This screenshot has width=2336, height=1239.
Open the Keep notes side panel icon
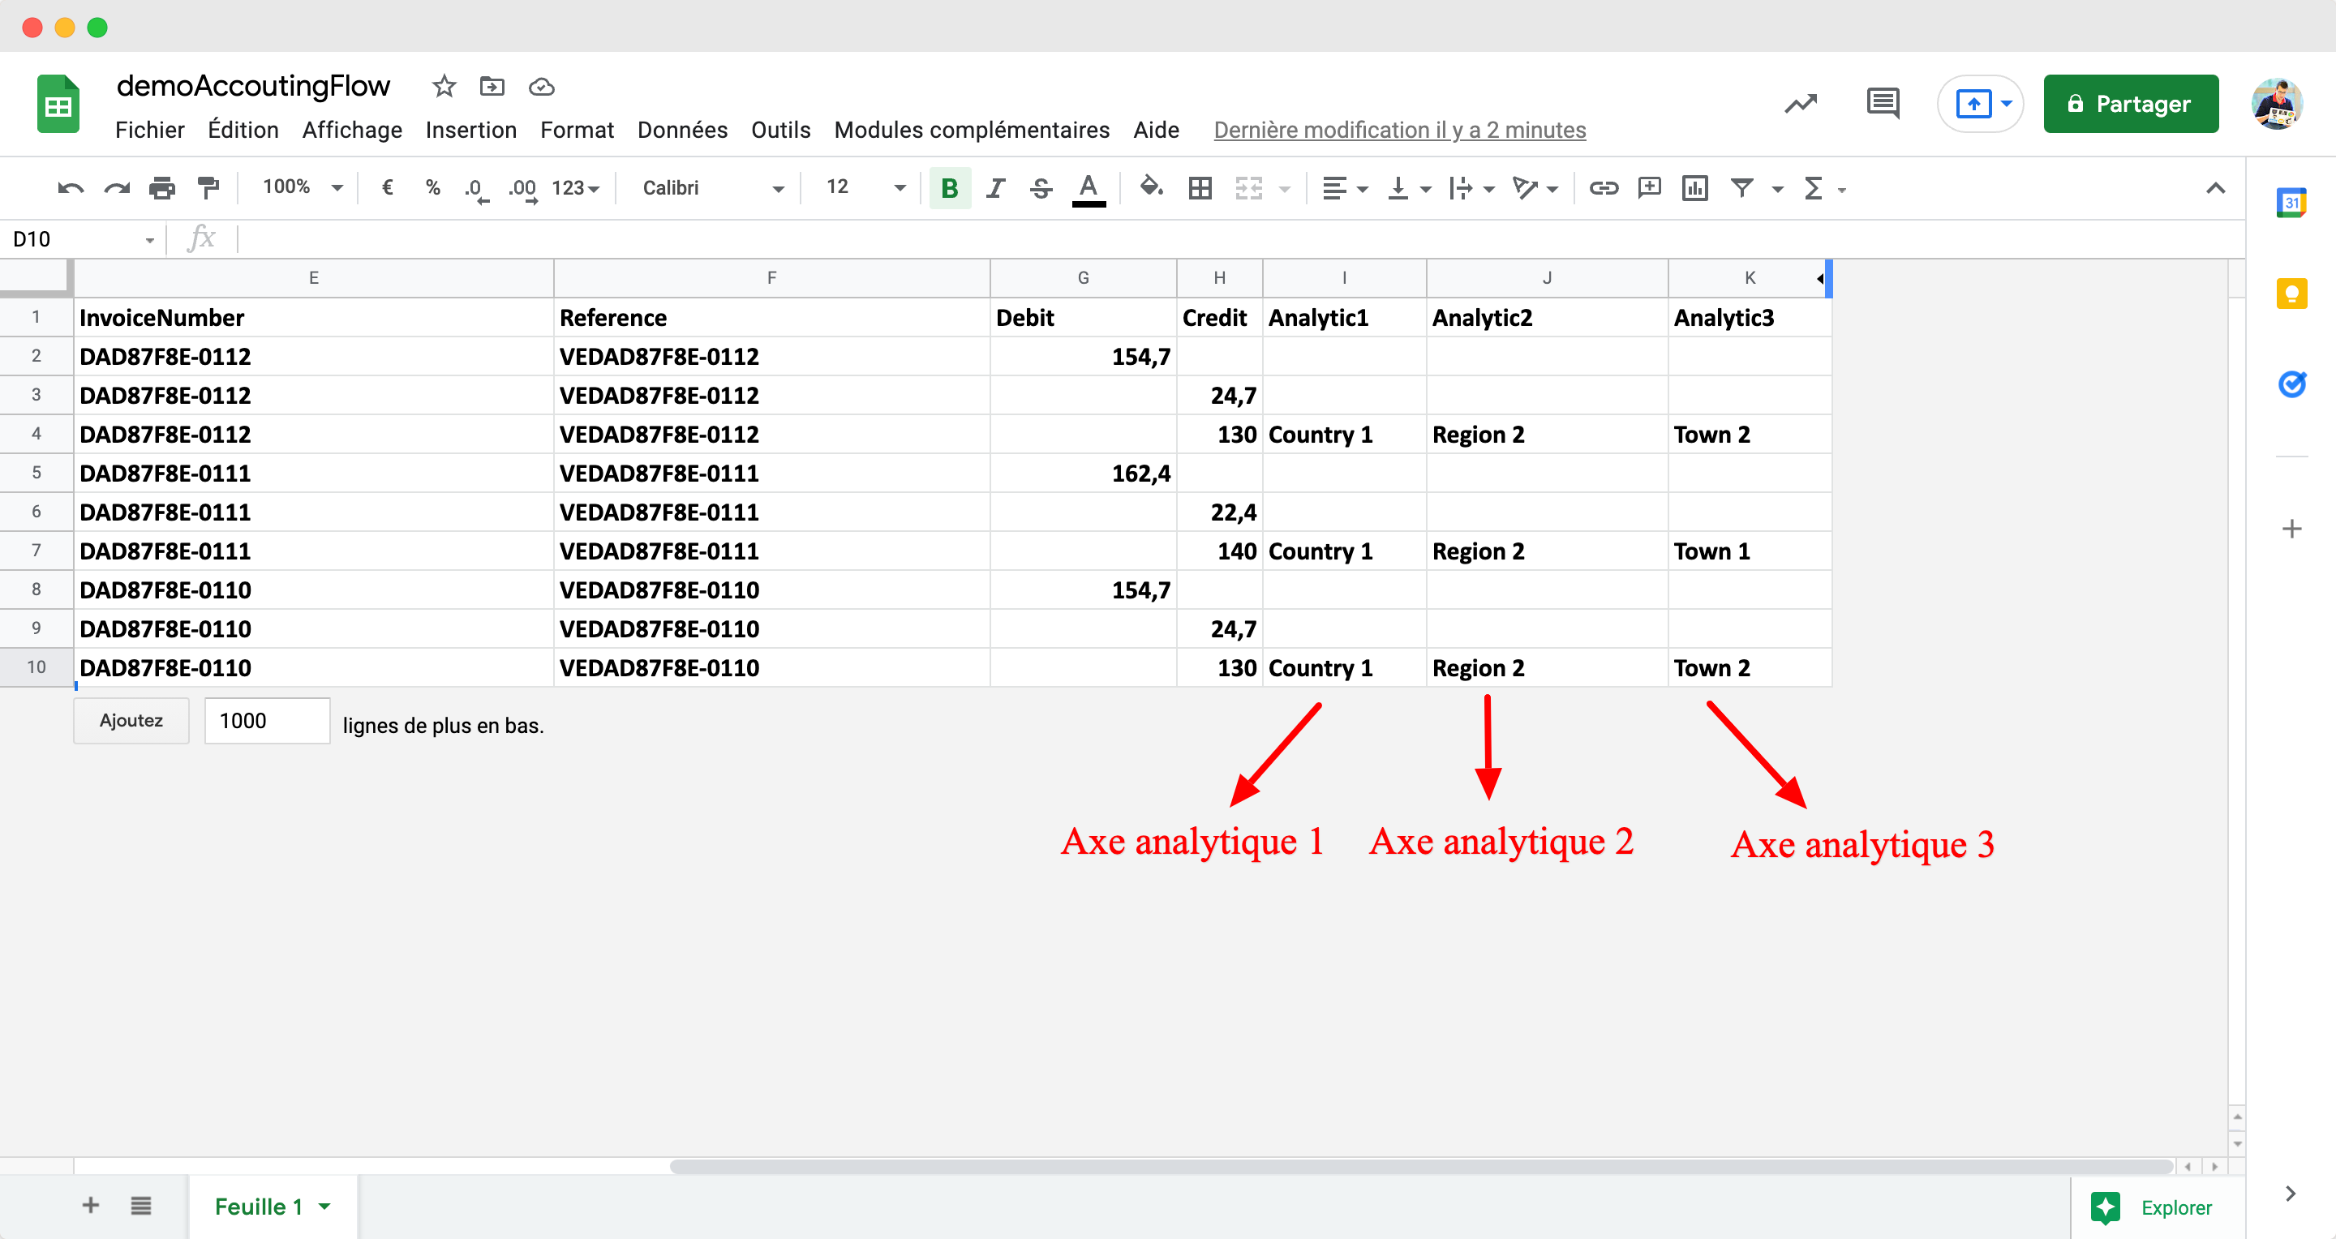(x=2291, y=293)
